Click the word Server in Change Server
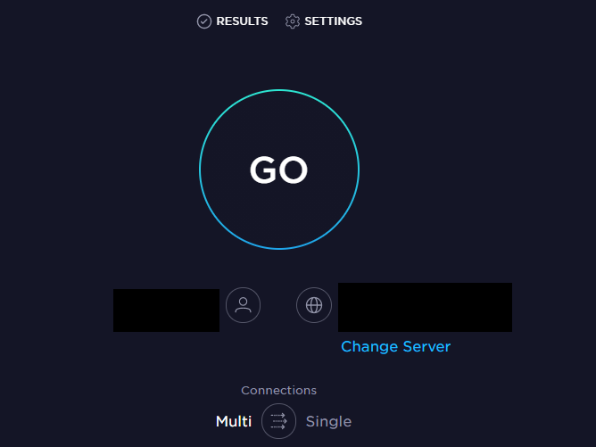Screen dimensions: 596x447 point(426,347)
